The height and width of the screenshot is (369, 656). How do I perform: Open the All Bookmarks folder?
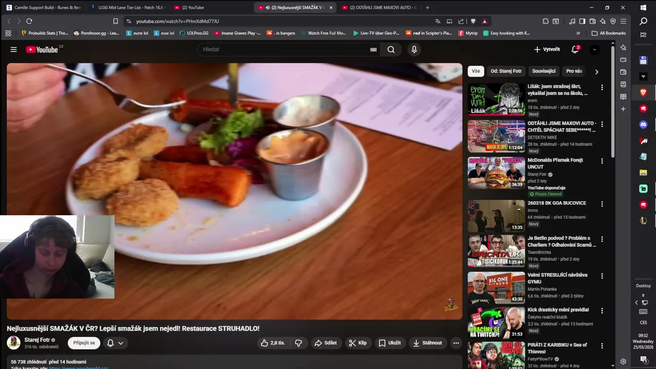[609, 33]
